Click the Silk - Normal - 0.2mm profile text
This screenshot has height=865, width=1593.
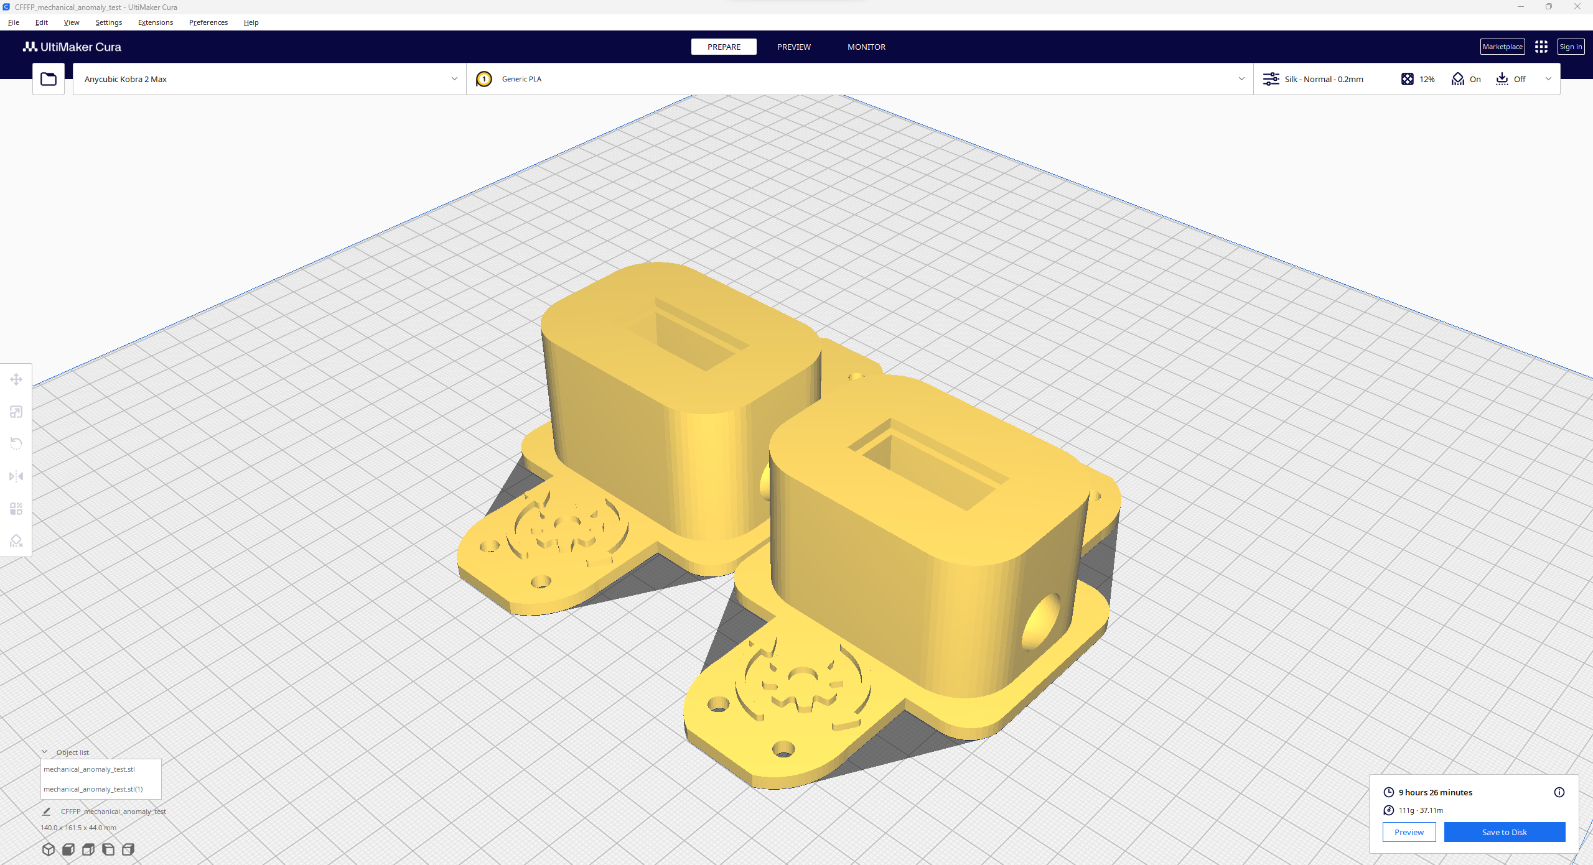coord(1324,79)
